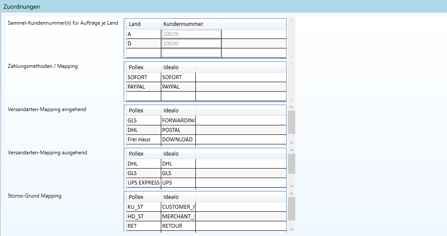Select PAYPAL cell in Idealo column
447x236 pixels.
coord(178,87)
